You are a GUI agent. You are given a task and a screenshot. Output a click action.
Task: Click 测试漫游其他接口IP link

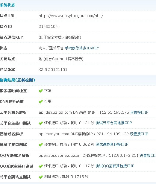(112, 145)
